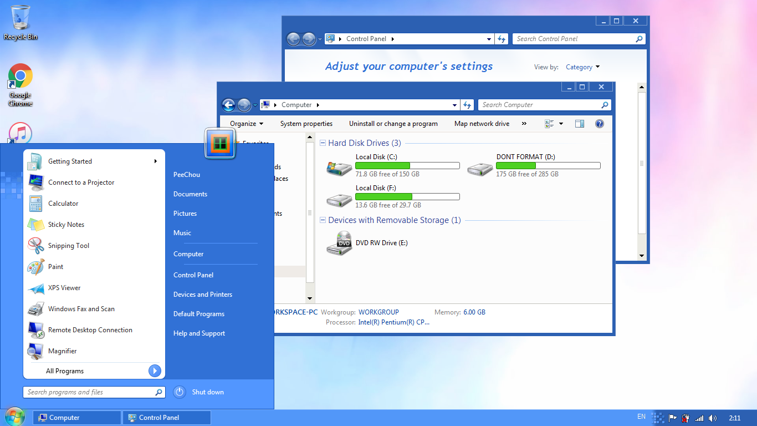Go forward in the Computer window
This screenshot has height=426, width=757.
click(244, 105)
